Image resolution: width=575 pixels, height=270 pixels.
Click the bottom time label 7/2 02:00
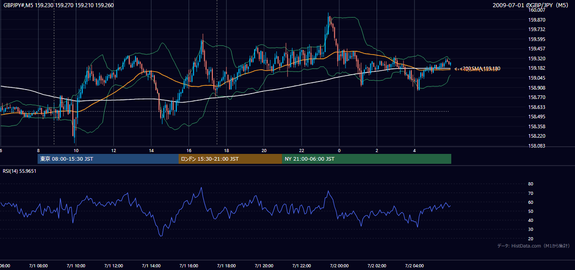[377, 266]
